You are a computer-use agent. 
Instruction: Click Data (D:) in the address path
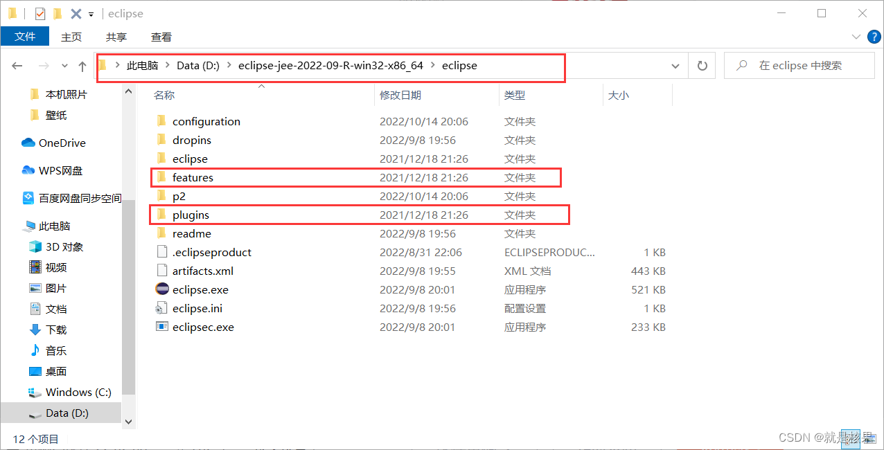point(198,66)
